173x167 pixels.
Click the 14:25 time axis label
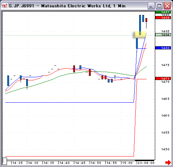pyautogui.click(x=17, y=163)
